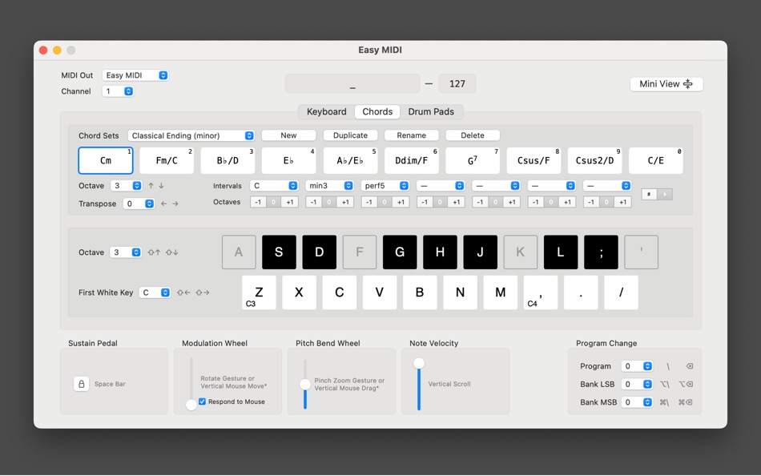
Task: Transpose down using the left arrow
Action: point(164,204)
